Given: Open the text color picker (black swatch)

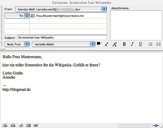Looking at the screenshot, I should point(98,43).
